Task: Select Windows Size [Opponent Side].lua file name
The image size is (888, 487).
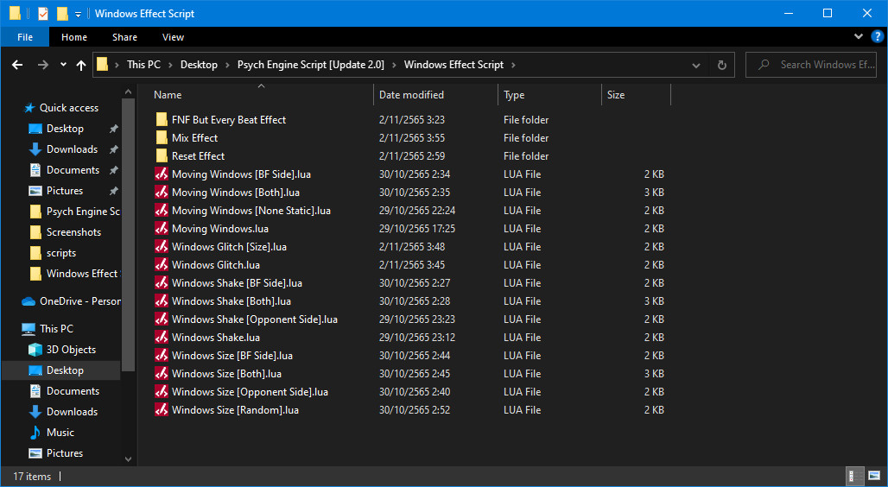Action: point(250,391)
